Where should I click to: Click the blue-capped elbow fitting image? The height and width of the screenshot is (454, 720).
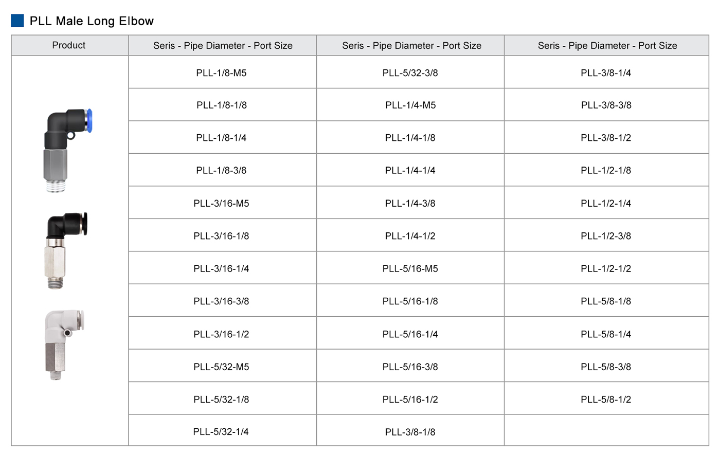pyautogui.click(x=66, y=150)
